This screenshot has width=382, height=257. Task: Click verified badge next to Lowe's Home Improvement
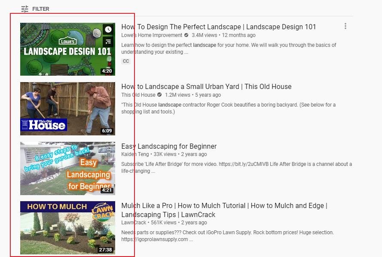[186, 35]
